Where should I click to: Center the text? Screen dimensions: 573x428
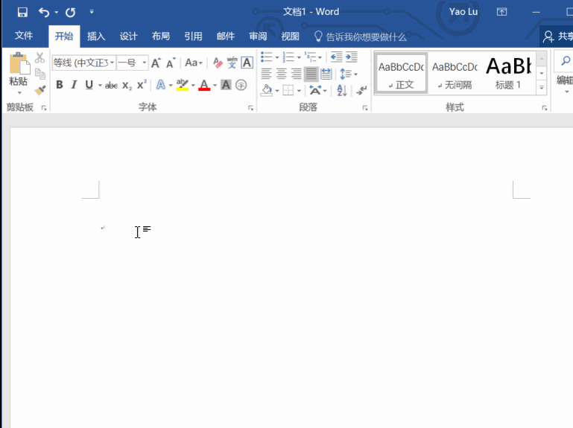point(281,74)
